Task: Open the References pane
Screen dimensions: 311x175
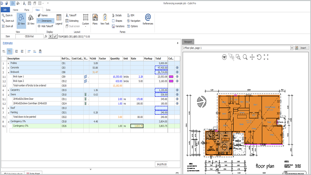Action: coord(148,19)
